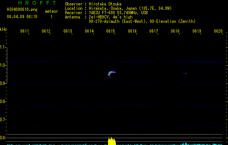Click the 1.0 kHz frequency label
This screenshot has height=145, width=228.
pos(3,65)
